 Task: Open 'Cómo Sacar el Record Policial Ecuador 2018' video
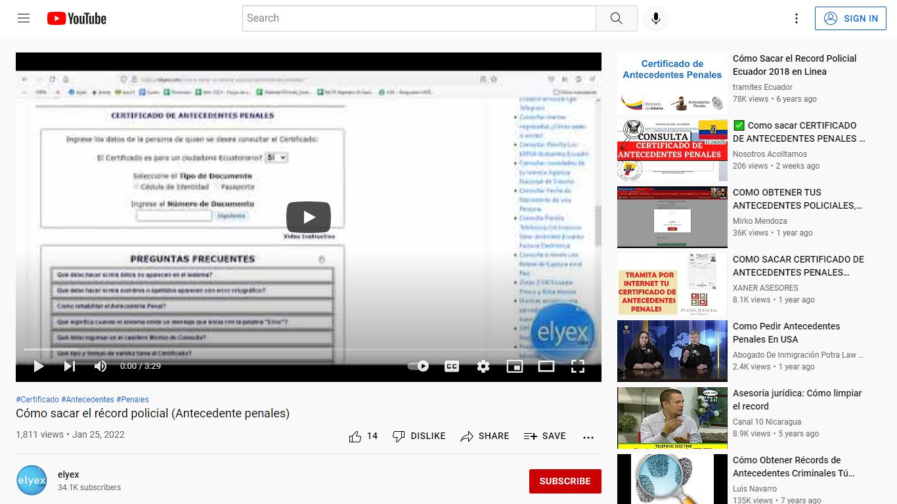pos(795,65)
